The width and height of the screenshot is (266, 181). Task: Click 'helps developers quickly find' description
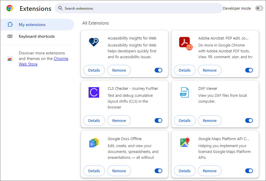coord(132,51)
